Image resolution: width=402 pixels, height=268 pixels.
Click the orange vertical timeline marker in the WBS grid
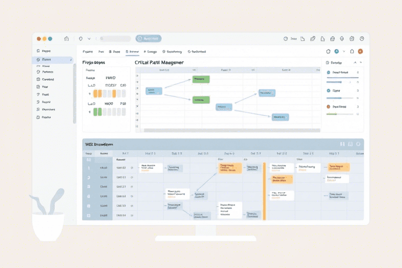coord(264,191)
